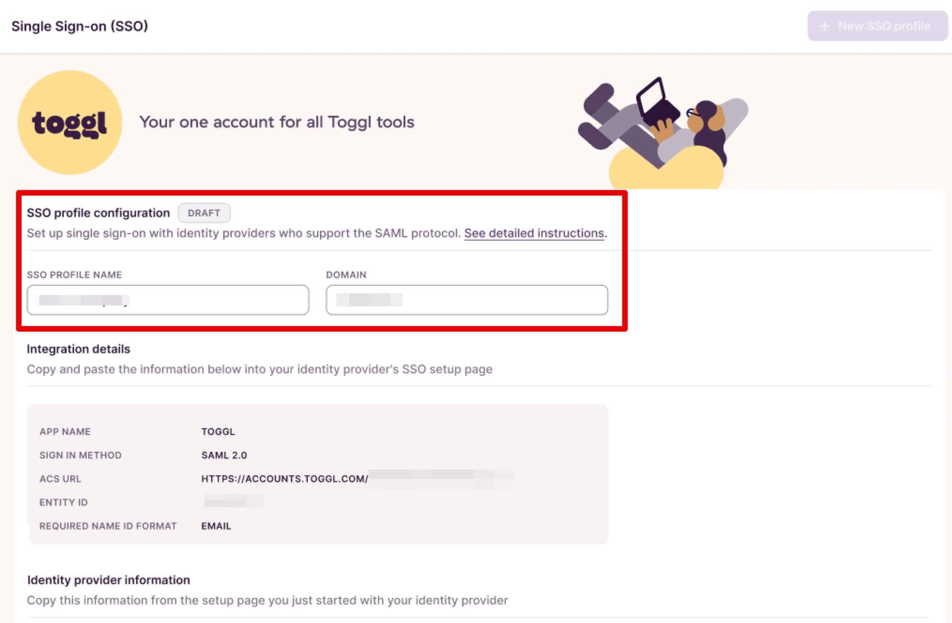Click the SSO PROFILE NAME field label
The height and width of the screenshot is (623, 952).
(74, 275)
